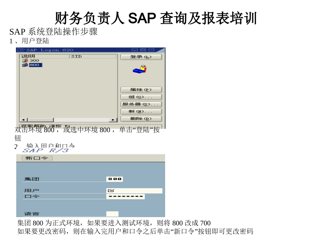This screenshot has height=236, width=315.
Task: Click the 组(G)... button
Action: pos(141,97)
